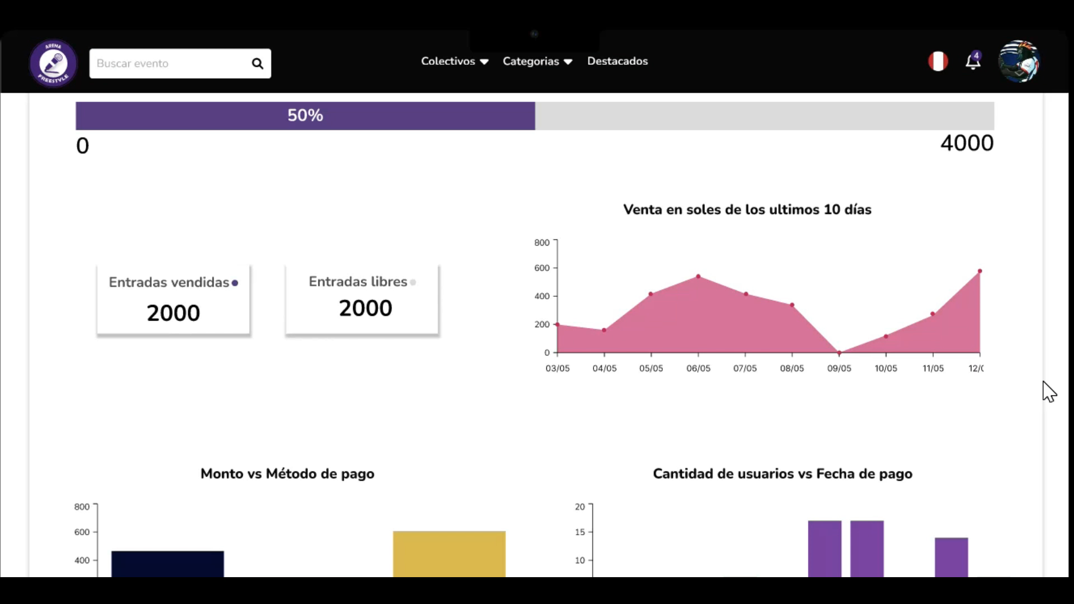Click the 06/05 peak data point
Viewport: 1074px width, 604px height.
(x=698, y=276)
